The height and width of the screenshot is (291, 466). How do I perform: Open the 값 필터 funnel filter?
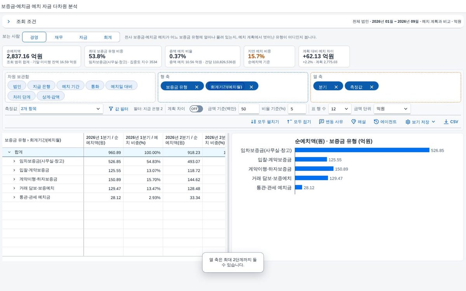click(118, 109)
